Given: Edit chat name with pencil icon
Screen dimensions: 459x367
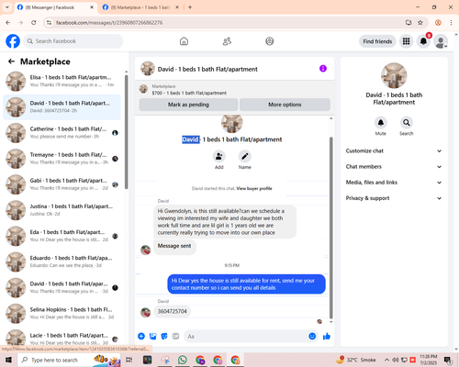Looking at the screenshot, I should click(x=245, y=156).
